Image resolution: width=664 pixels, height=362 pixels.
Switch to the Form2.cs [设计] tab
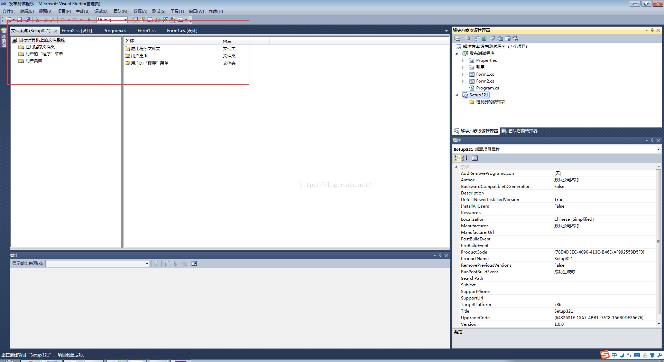[x=77, y=31]
